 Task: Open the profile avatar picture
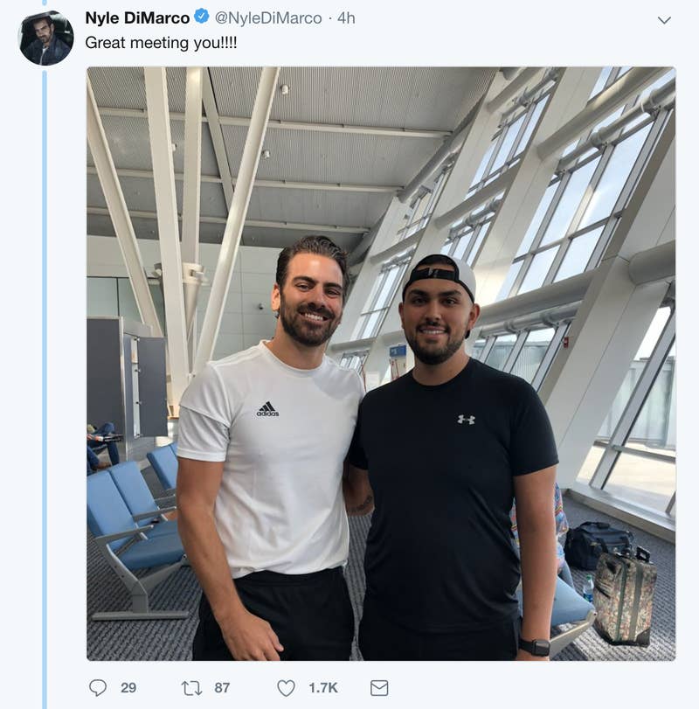pyautogui.click(x=45, y=38)
